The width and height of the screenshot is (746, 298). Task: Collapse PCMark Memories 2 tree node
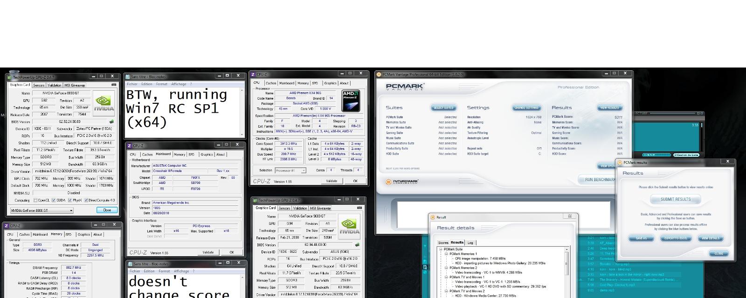click(445, 268)
